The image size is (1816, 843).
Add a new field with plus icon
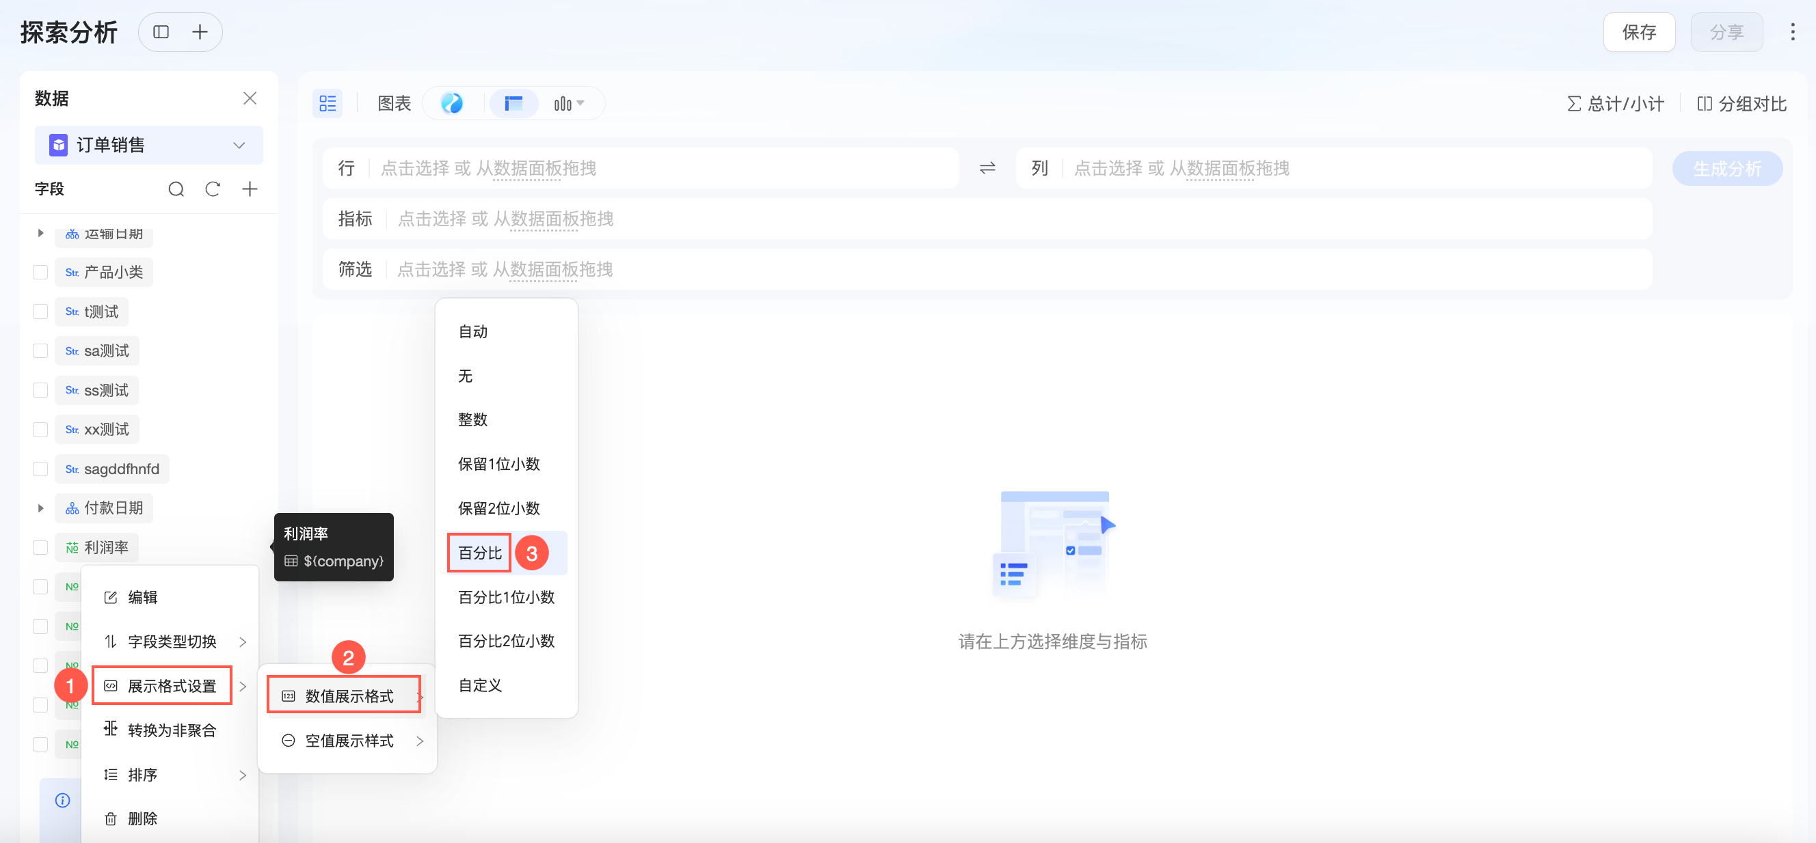pos(250,189)
